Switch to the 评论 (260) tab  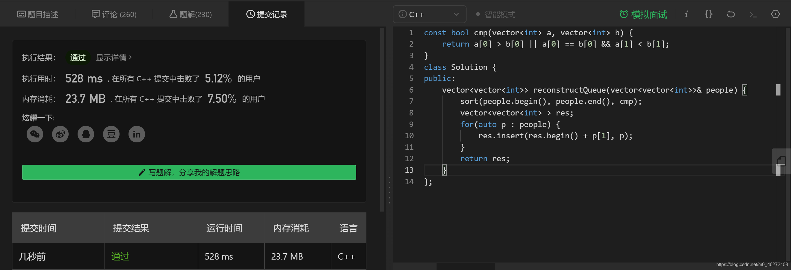114,14
